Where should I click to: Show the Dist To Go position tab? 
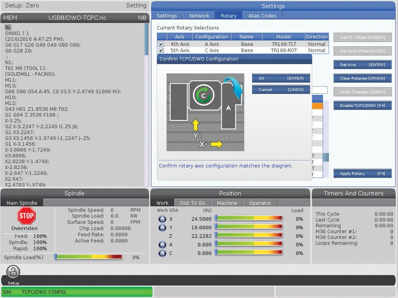(x=192, y=203)
